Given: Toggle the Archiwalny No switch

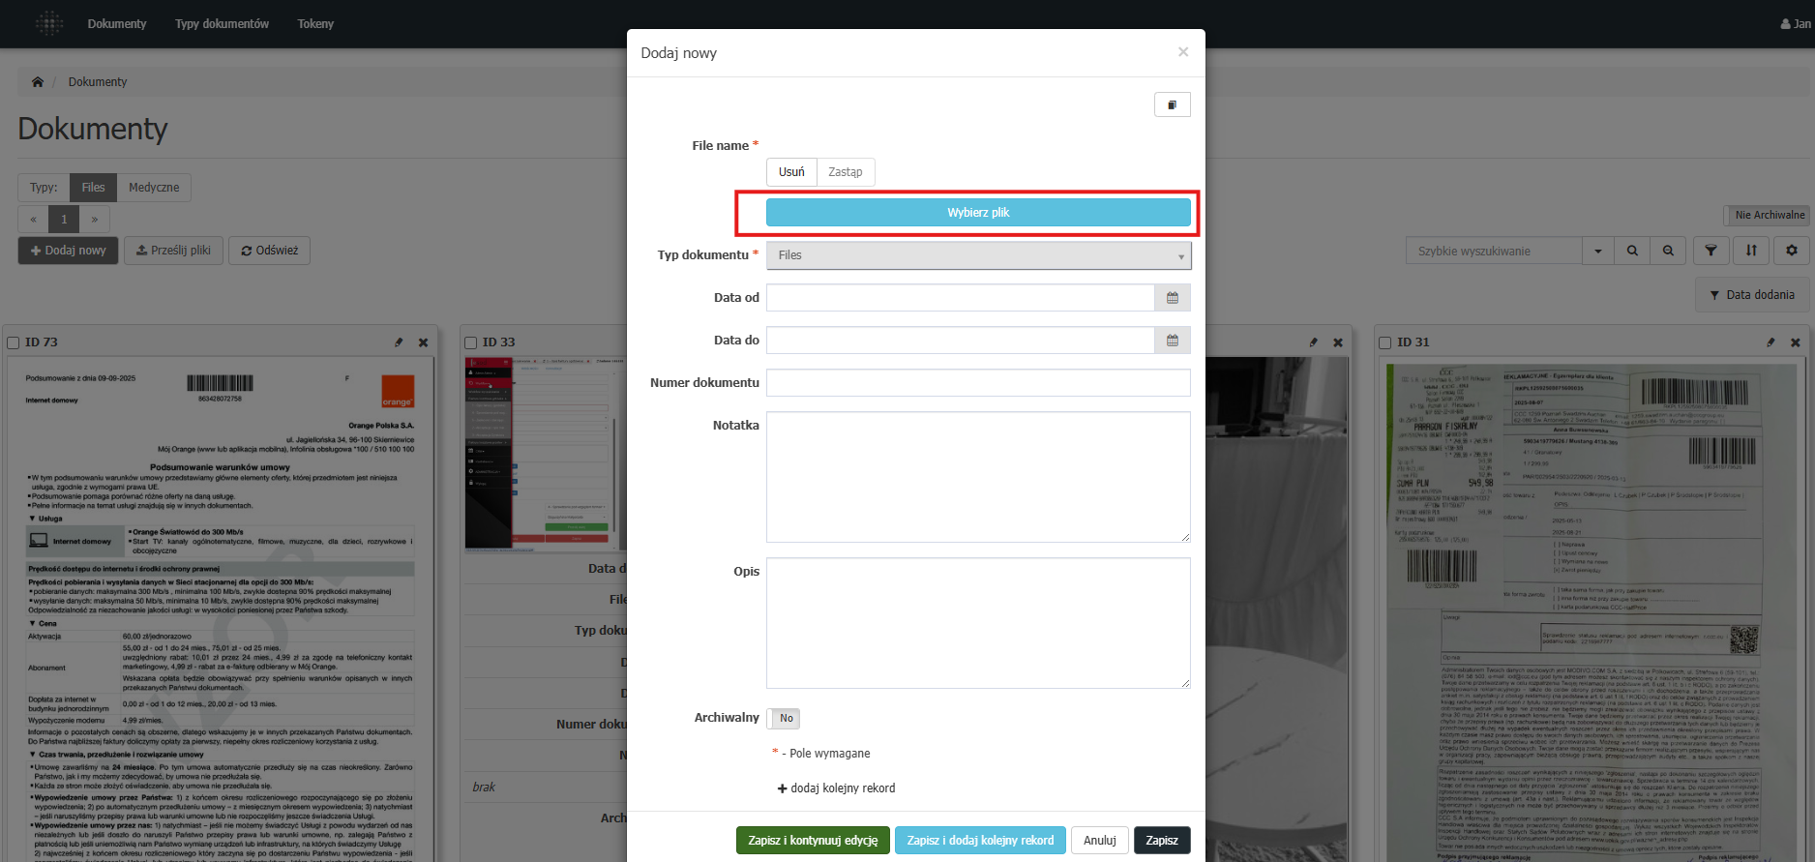Looking at the screenshot, I should 785,718.
